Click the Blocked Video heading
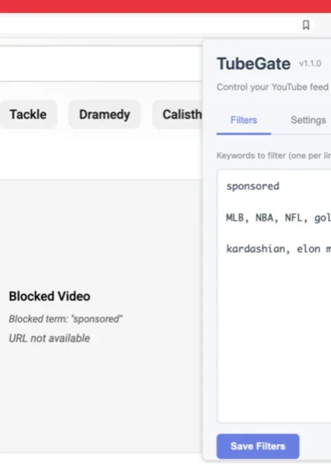Viewport: 331px width, 473px height. pos(50,296)
